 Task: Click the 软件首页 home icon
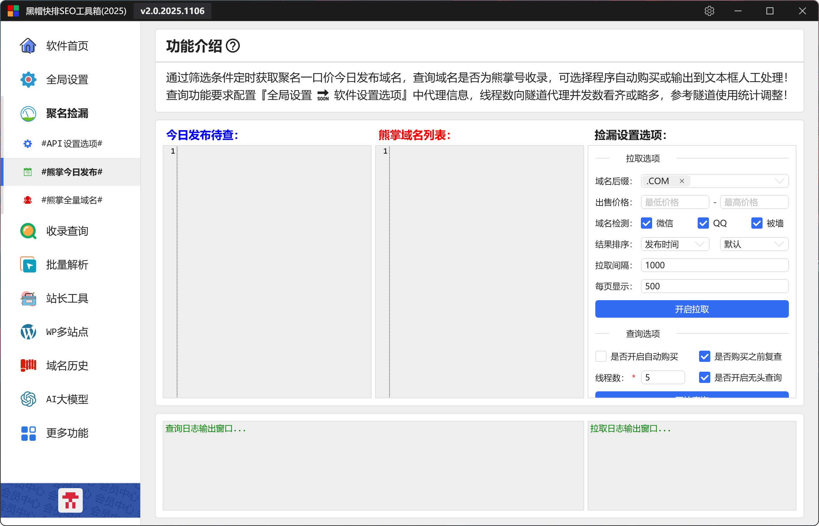28,46
